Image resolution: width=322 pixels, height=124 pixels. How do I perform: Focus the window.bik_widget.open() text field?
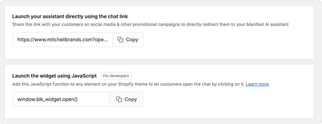pos(61,99)
